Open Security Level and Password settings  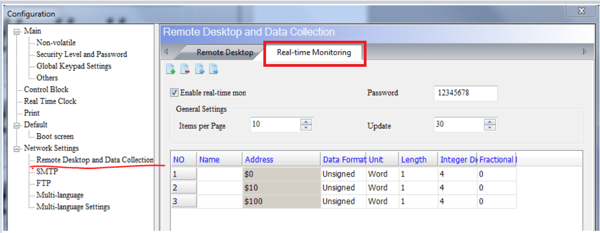(x=81, y=54)
